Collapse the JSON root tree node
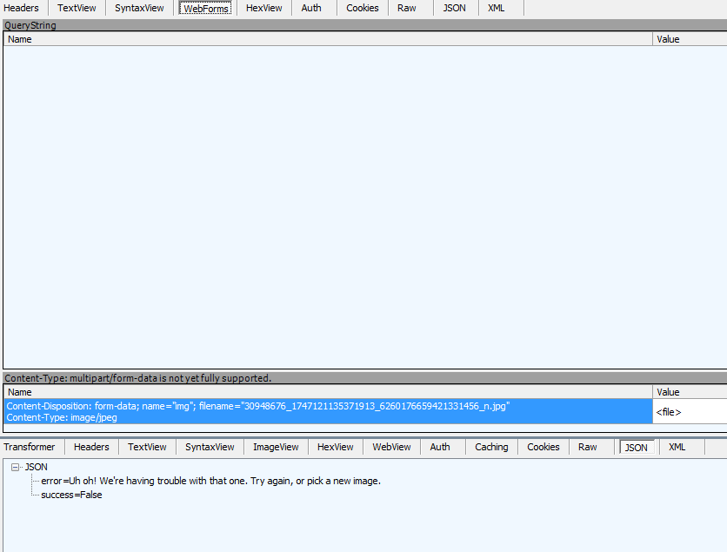Image resolution: width=727 pixels, height=552 pixels. 16,467
